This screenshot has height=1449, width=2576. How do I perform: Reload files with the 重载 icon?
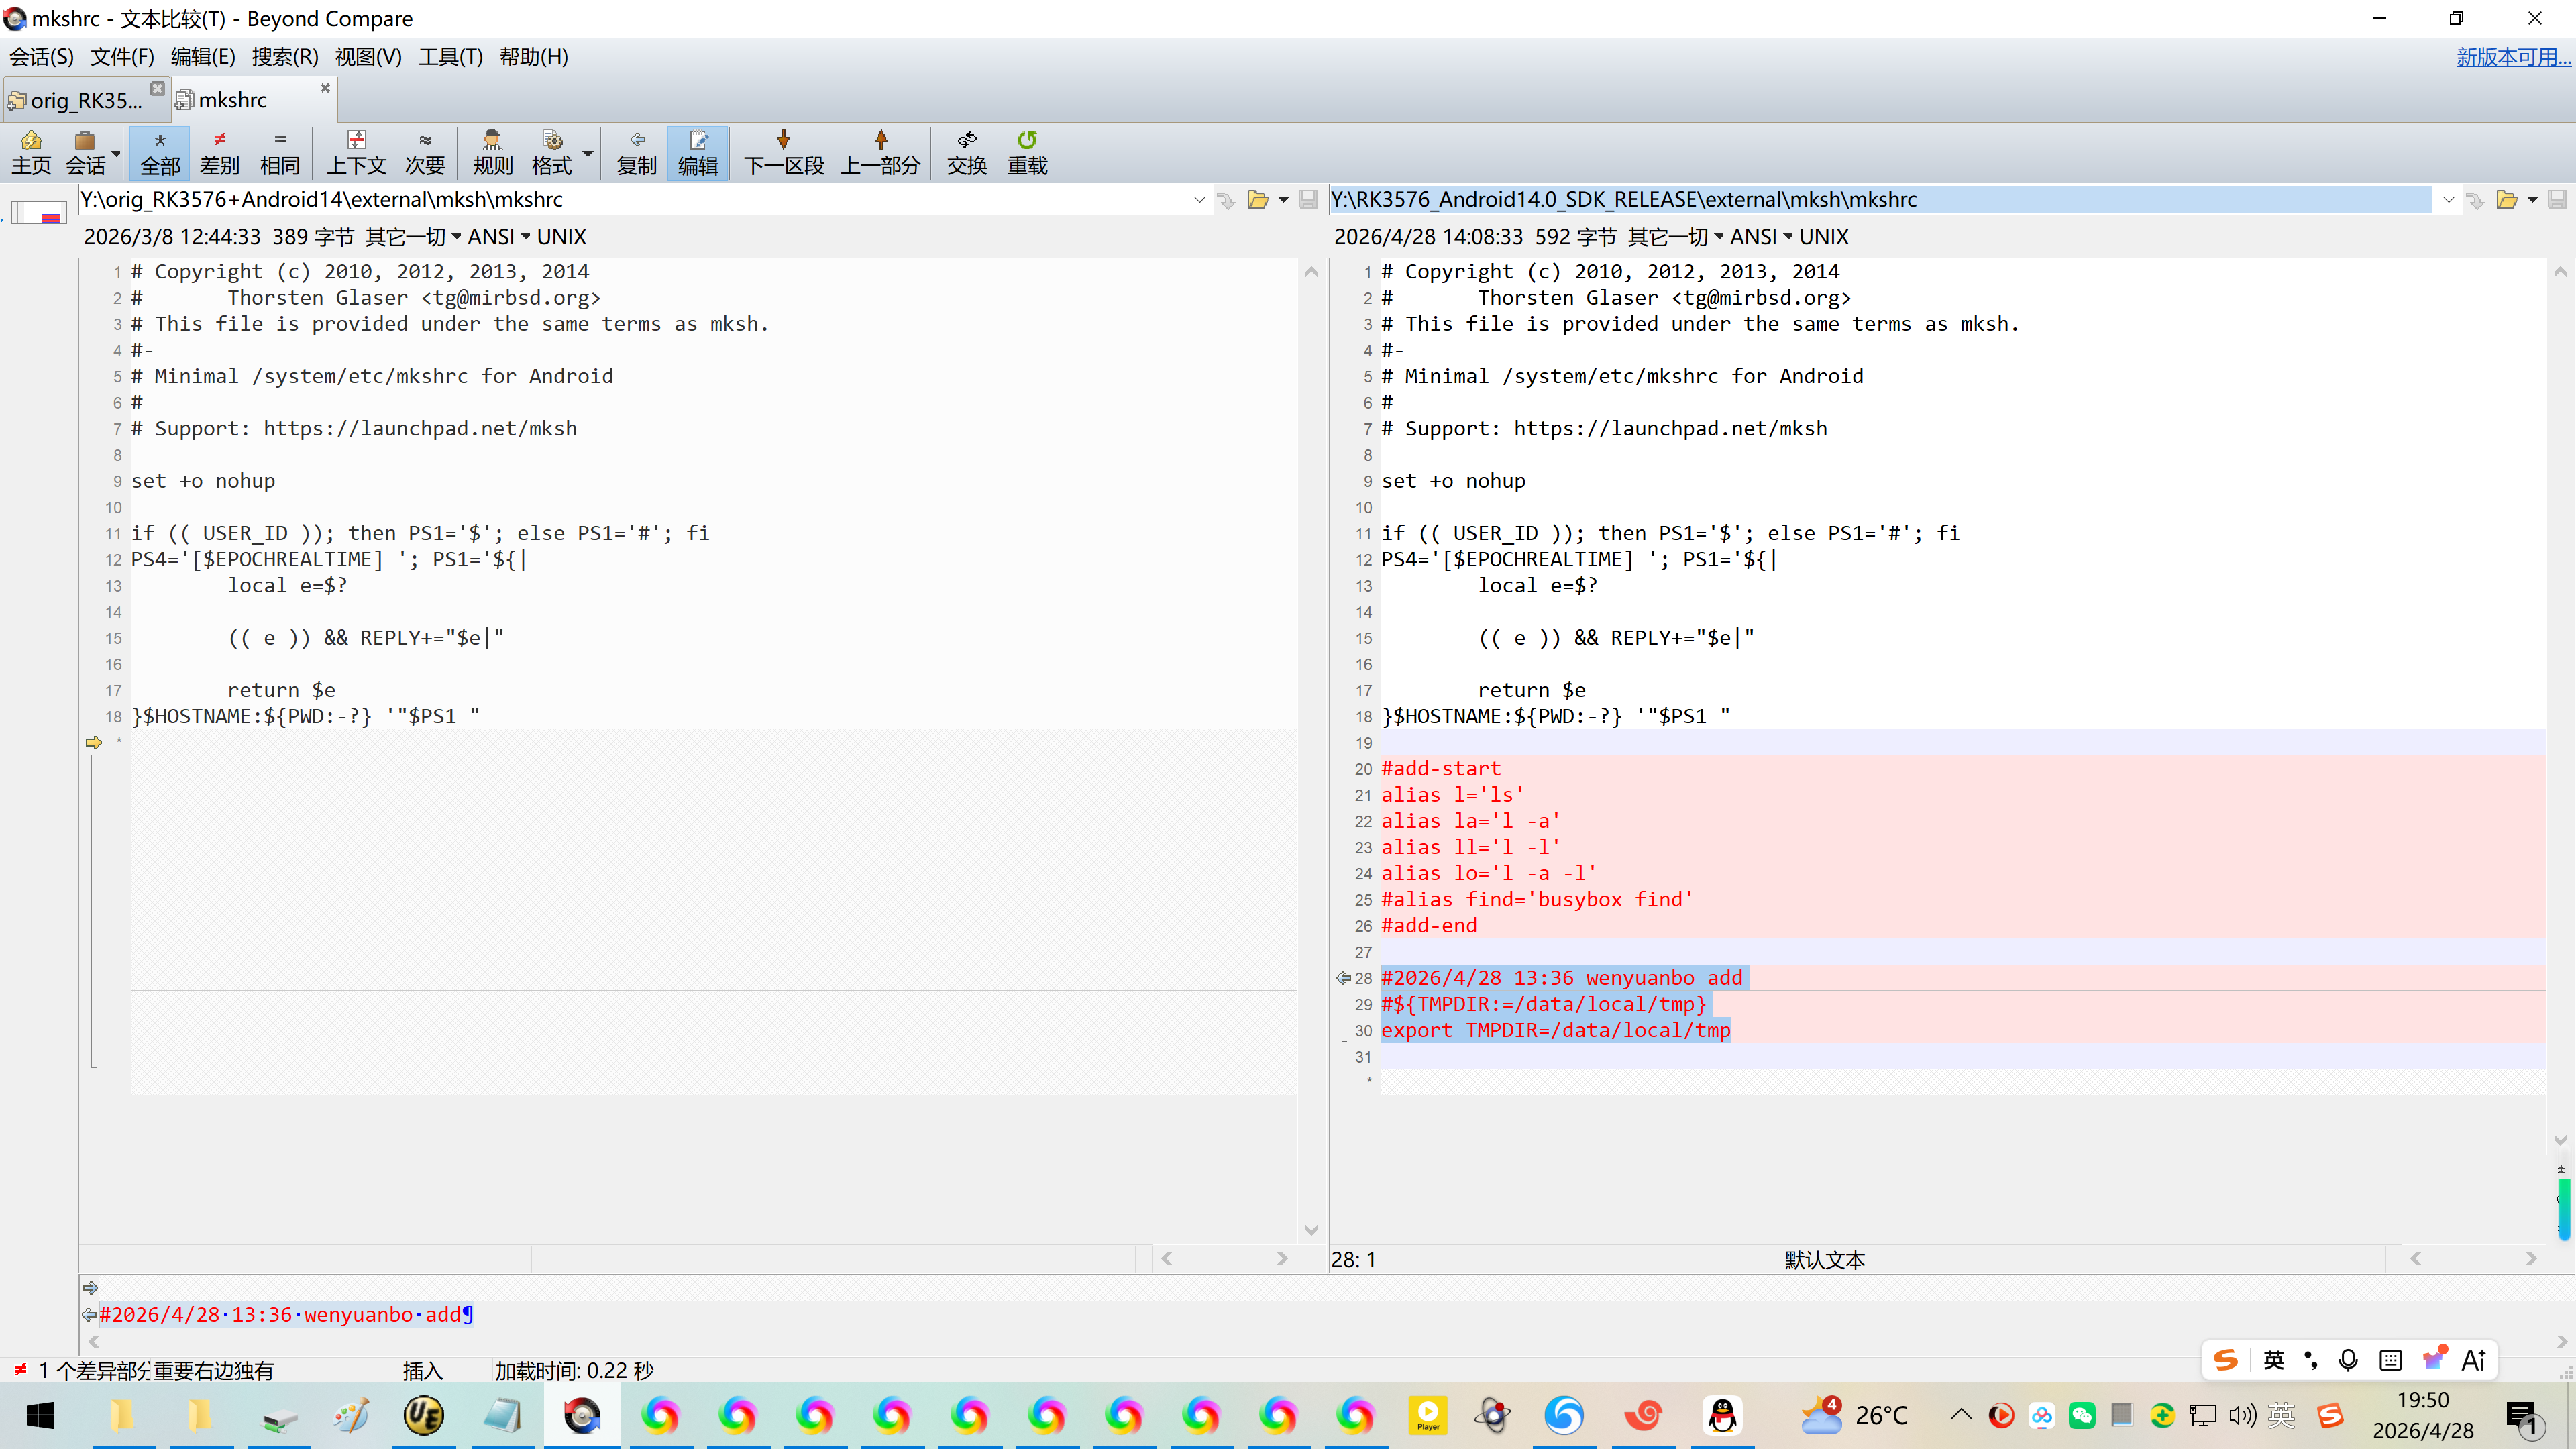click(x=1026, y=152)
